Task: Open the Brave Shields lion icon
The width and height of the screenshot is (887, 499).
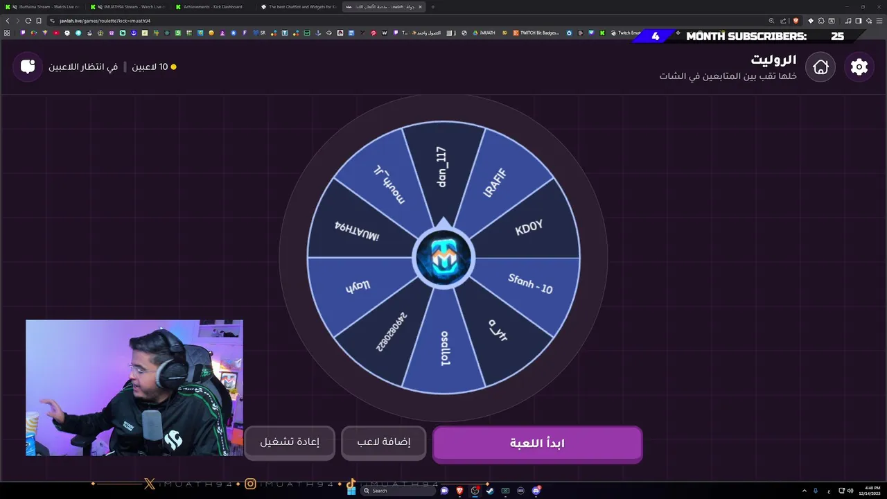Action: click(x=795, y=21)
